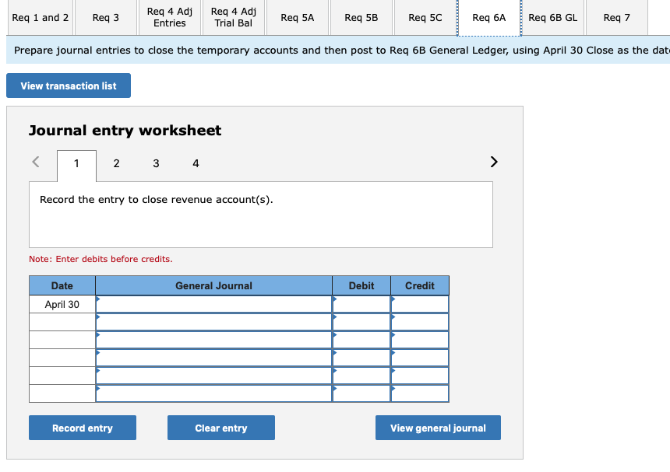This screenshot has width=670, height=472.
Task: Click View transaction list button
Action: [x=69, y=86]
